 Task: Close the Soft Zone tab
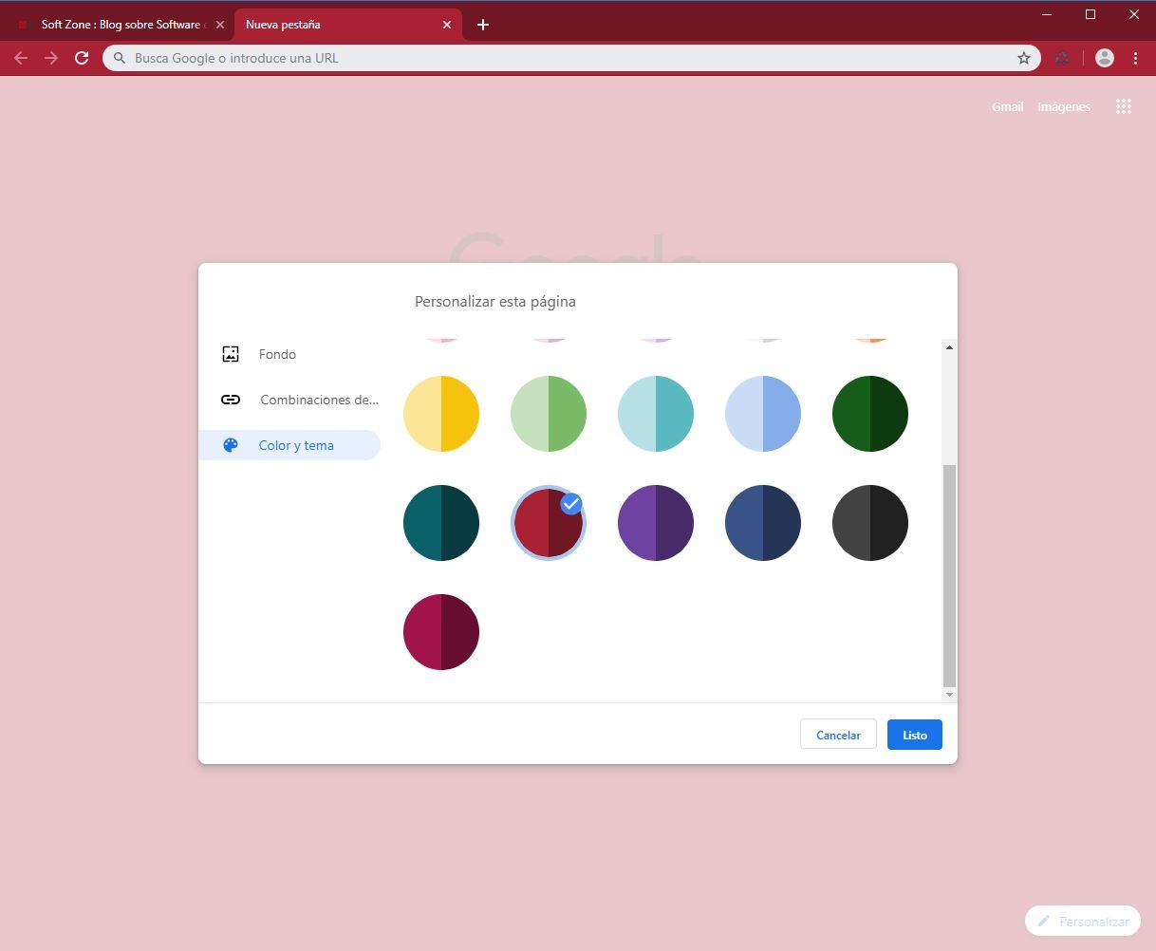tap(220, 25)
